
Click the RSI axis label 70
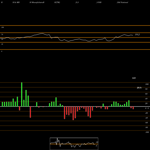coord(2,34)
